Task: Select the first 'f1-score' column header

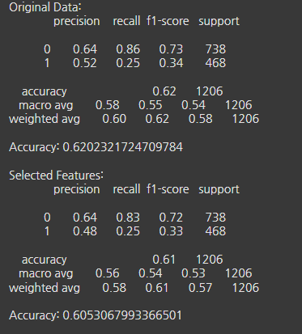Action: pos(168,21)
